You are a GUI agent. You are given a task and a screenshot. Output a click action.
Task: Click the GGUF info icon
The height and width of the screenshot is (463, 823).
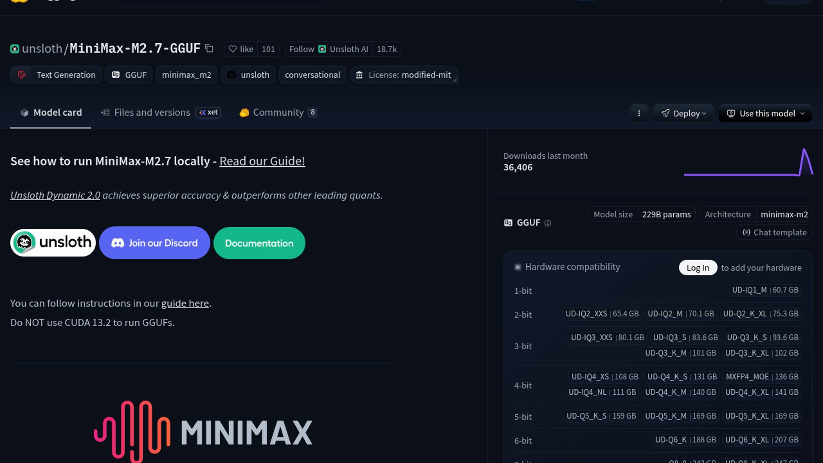pos(547,223)
